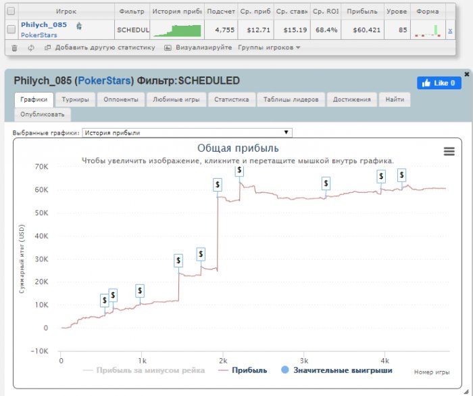Click the '$15.19' average stake value
The height and width of the screenshot is (396, 473).
point(295,30)
